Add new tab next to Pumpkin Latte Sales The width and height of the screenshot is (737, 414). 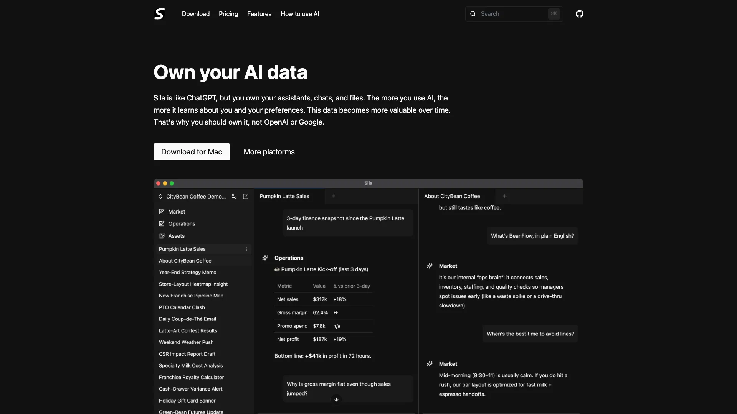(334, 196)
